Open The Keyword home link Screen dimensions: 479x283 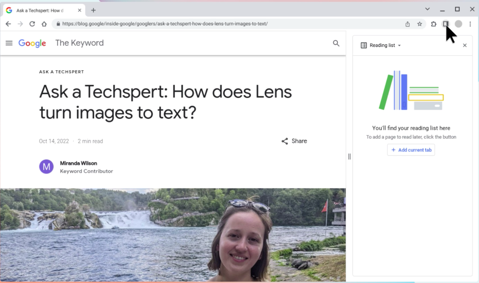point(80,43)
